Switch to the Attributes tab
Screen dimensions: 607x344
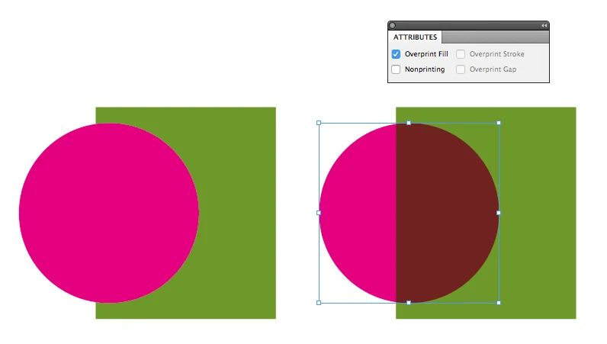point(416,37)
